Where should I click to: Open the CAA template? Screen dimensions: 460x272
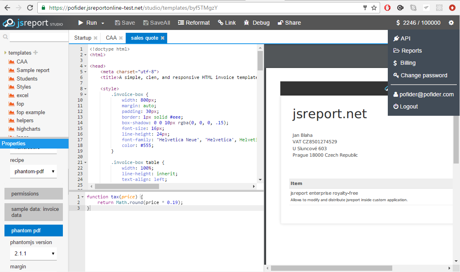[x=22, y=62]
